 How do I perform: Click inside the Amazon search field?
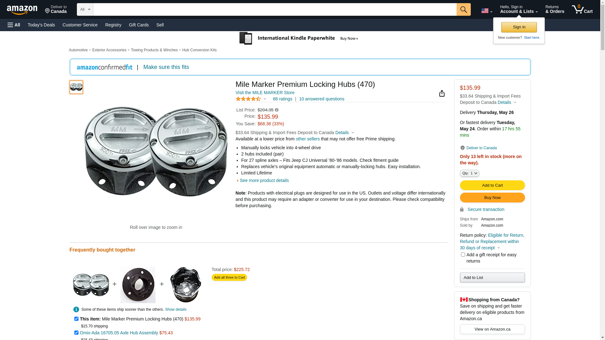274,9
